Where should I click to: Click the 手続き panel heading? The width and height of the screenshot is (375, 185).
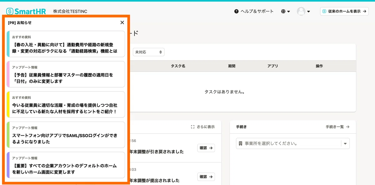tap(241, 127)
